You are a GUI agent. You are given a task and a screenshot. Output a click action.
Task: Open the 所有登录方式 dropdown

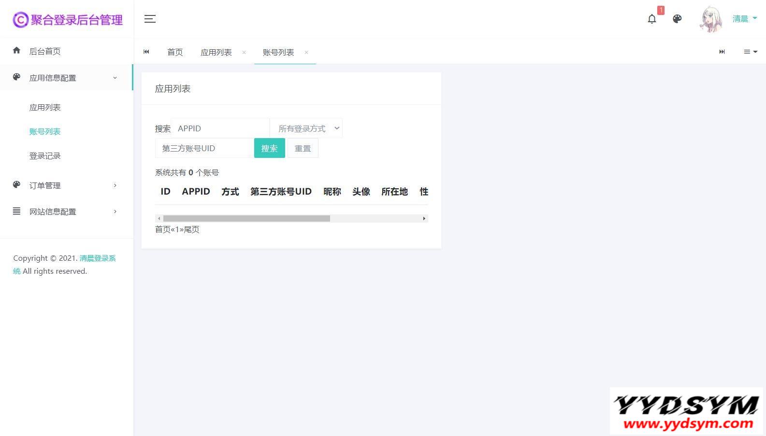(306, 128)
